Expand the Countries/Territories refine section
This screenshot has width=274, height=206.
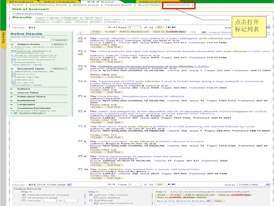click(12, 108)
